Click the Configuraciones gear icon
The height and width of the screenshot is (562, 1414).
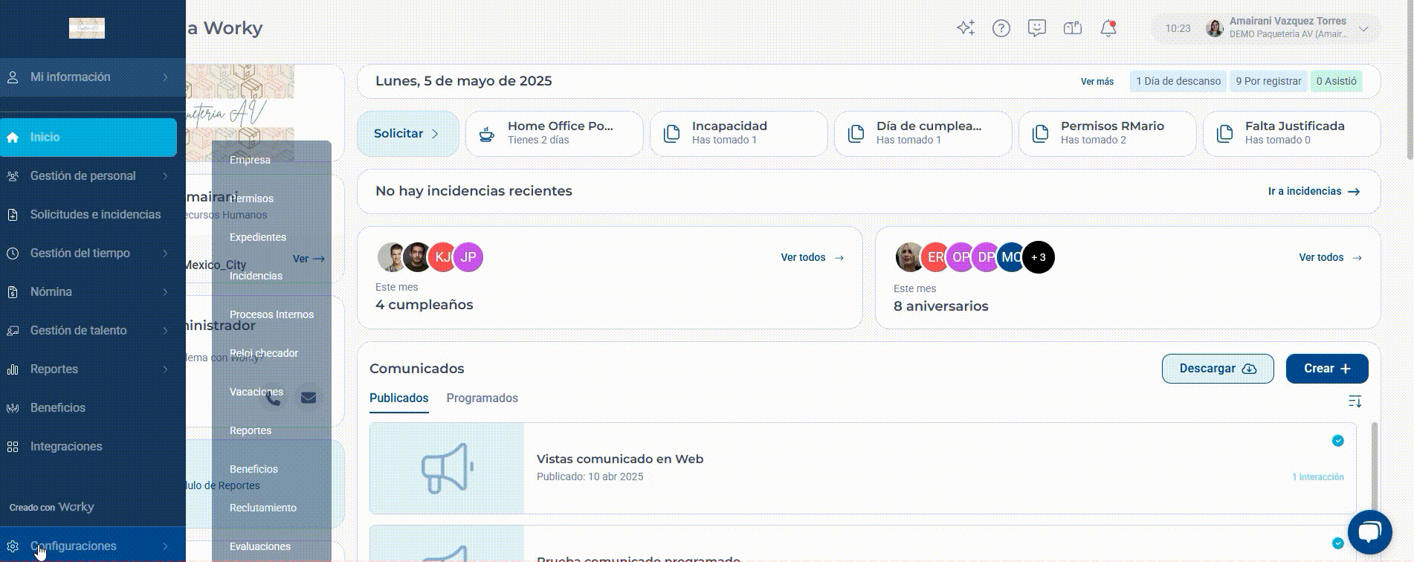click(13, 546)
